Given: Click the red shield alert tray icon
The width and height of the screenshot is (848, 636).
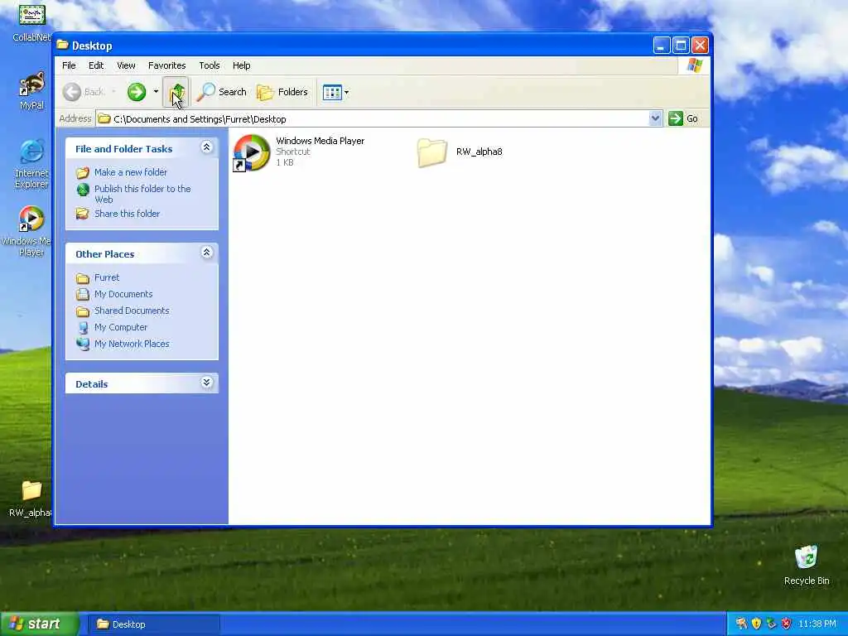Looking at the screenshot, I should (x=787, y=624).
